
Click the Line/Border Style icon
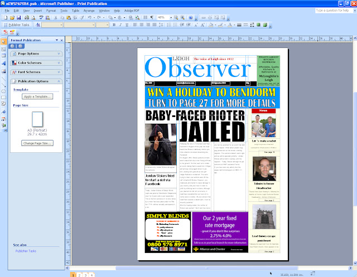(x=239, y=25)
